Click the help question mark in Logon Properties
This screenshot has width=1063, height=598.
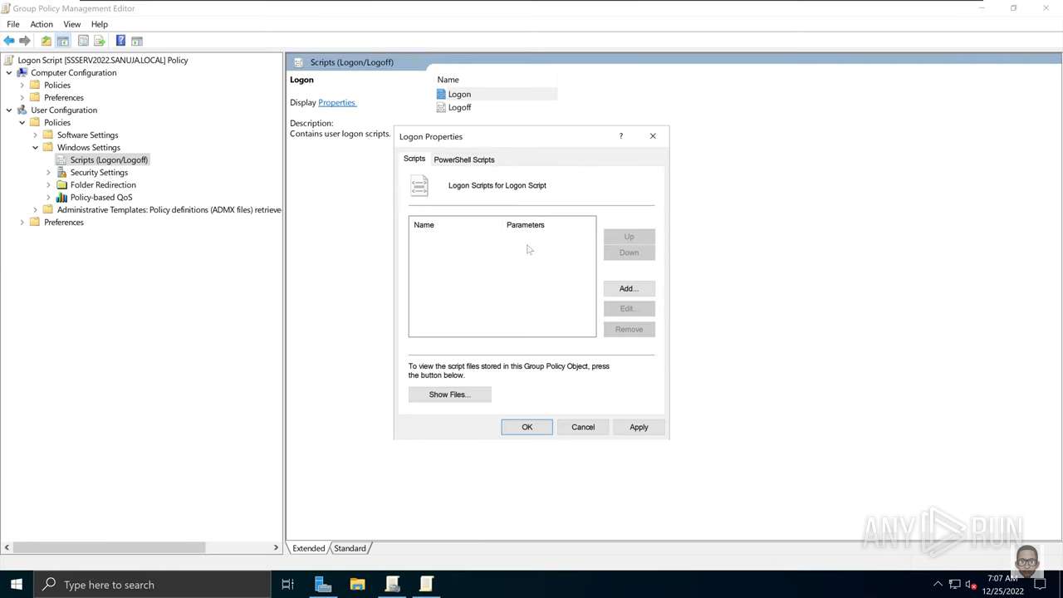(x=620, y=136)
